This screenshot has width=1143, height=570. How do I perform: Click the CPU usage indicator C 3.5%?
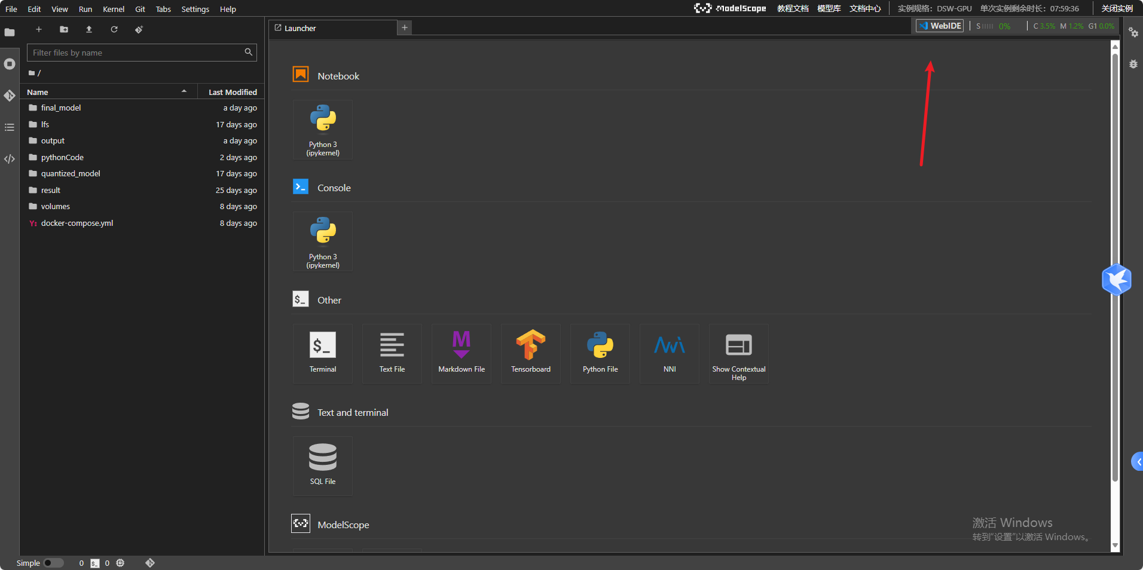(x=1044, y=26)
